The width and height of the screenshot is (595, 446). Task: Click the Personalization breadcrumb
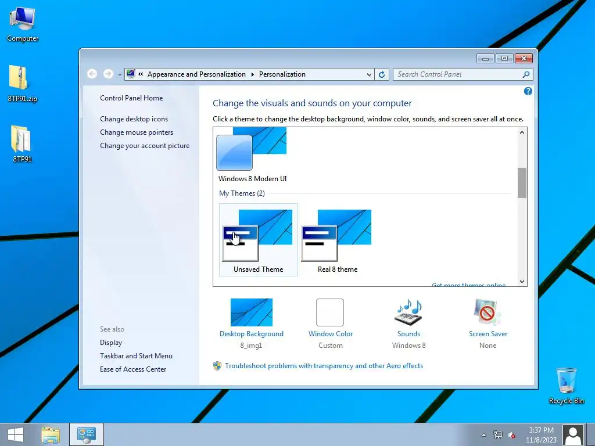point(282,74)
